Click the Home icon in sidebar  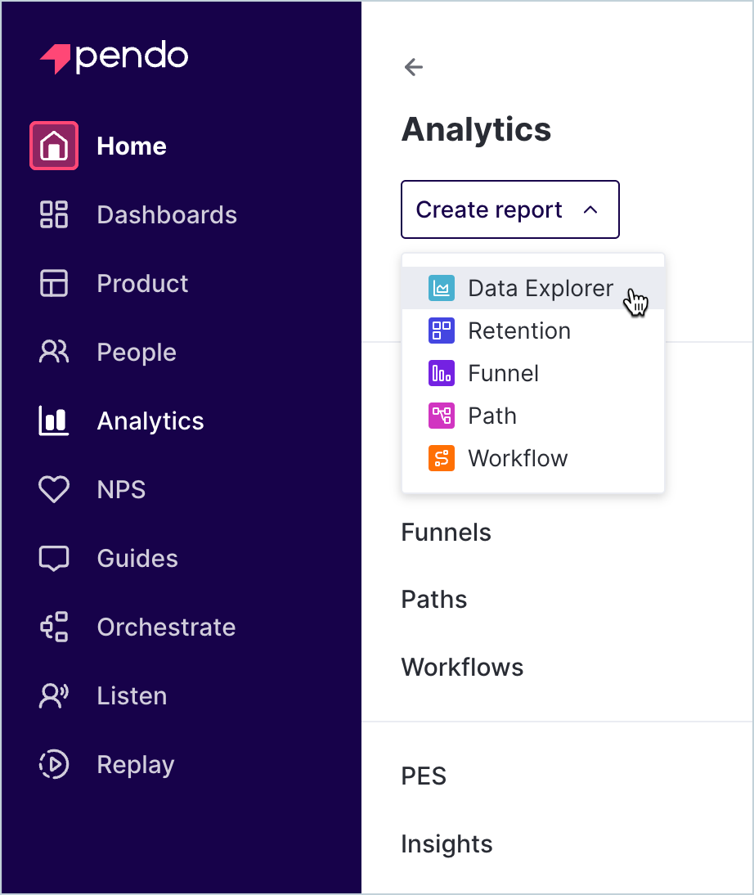click(54, 146)
